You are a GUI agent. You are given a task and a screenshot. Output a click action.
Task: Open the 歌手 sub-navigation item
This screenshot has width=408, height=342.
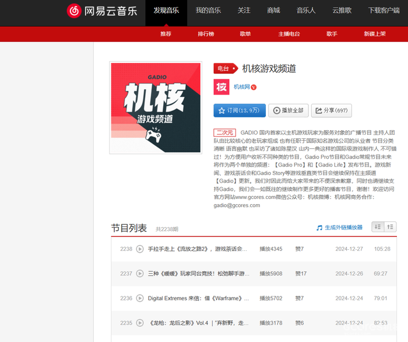pos(332,34)
